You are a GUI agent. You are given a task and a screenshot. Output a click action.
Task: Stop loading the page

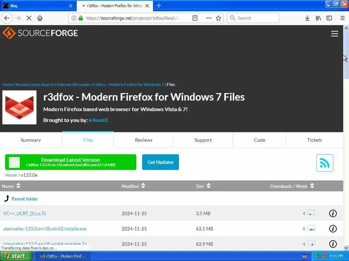click(29, 18)
